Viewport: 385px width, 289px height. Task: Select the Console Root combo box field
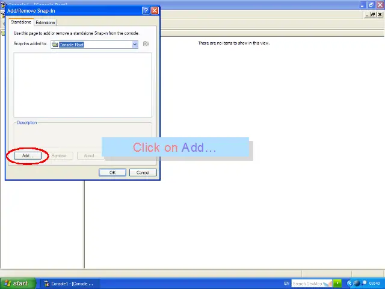tap(91, 44)
